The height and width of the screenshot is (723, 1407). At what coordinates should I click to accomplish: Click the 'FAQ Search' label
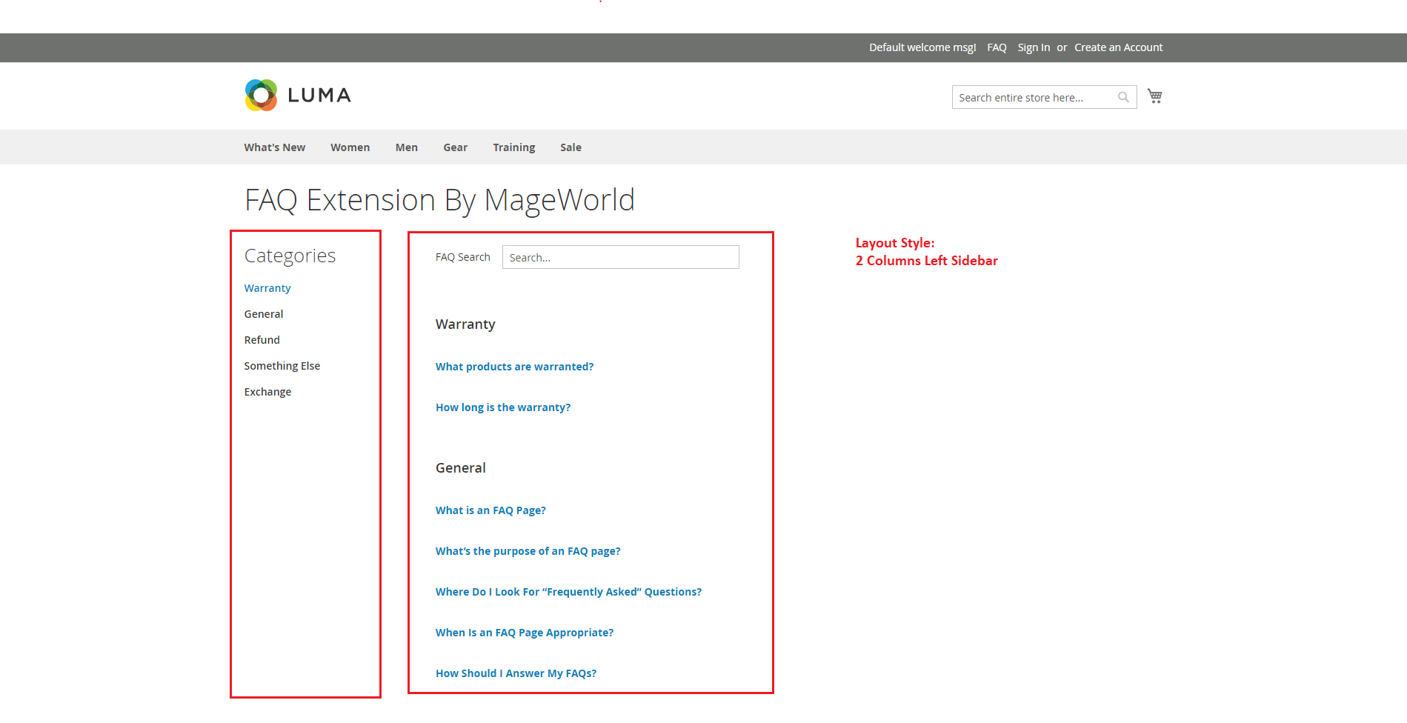[x=463, y=257]
